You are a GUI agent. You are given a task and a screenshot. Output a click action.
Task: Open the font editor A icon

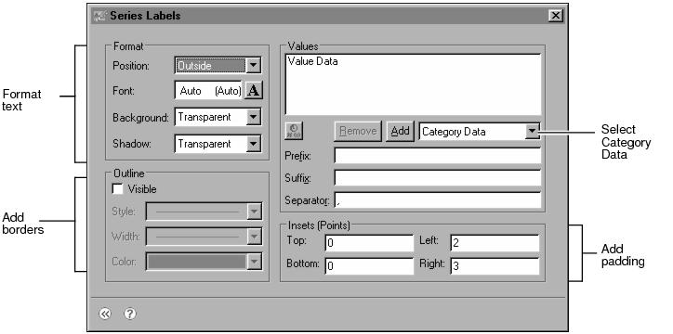coord(254,90)
